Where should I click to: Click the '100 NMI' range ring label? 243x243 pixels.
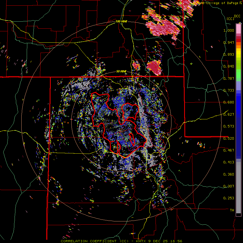click(121, 21)
